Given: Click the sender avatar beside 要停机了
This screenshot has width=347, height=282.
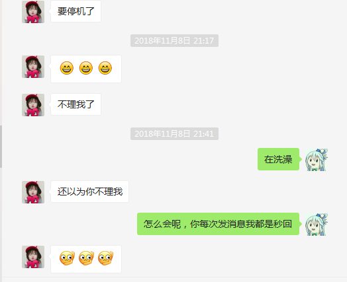Looking at the screenshot, I should [x=33, y=12].
